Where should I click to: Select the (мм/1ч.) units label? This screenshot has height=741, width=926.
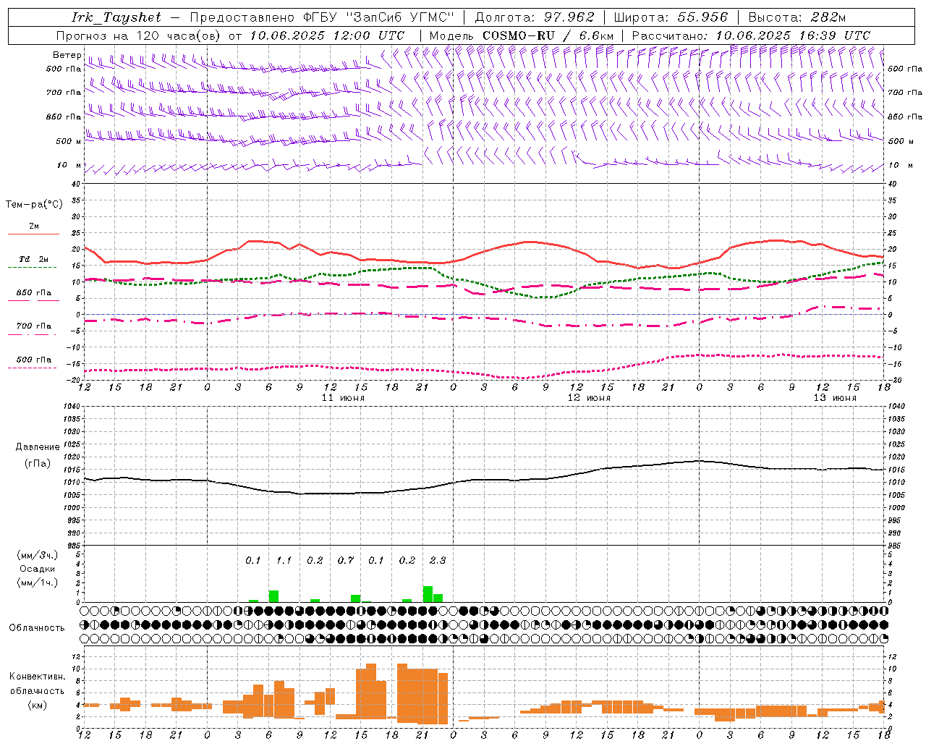click(37, 583)
